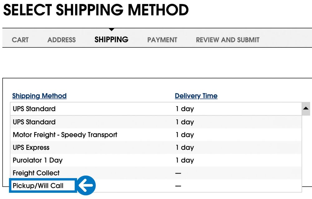This screenshot has width=312, height=199.
Task: Go to the PAYMENT step
Action: tap(162, 40)
